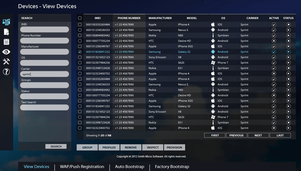This screenshot has height=171, width=301.
Task: Click the stop status icon in the lower Desire HD row
Action: [x=288, y=95]
